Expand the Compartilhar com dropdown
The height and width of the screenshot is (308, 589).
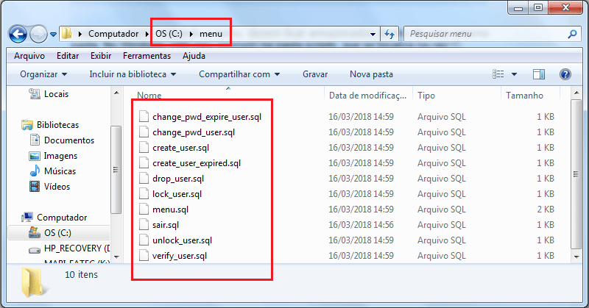(239, 74)
